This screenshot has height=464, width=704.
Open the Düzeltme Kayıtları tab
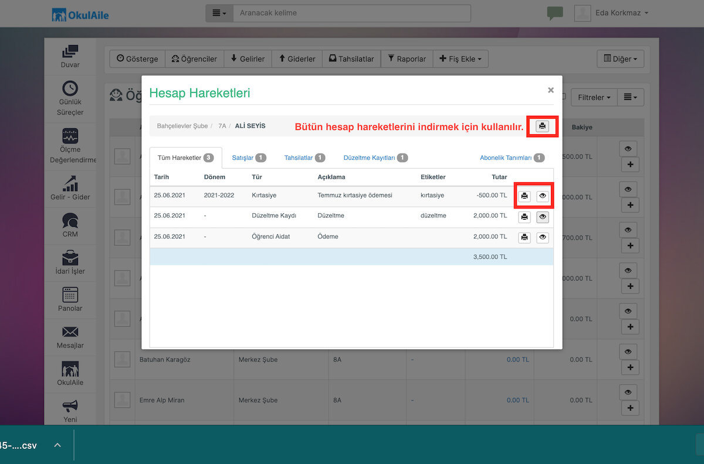coord(375,158)
